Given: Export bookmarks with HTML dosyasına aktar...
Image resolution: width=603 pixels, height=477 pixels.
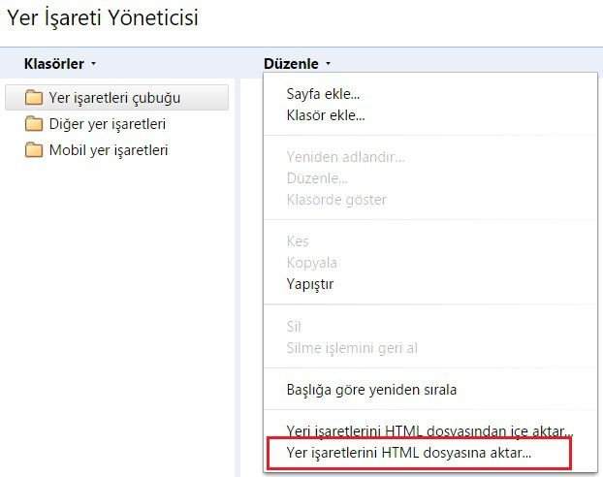Looking at the screenshot, I should (419, 453).
